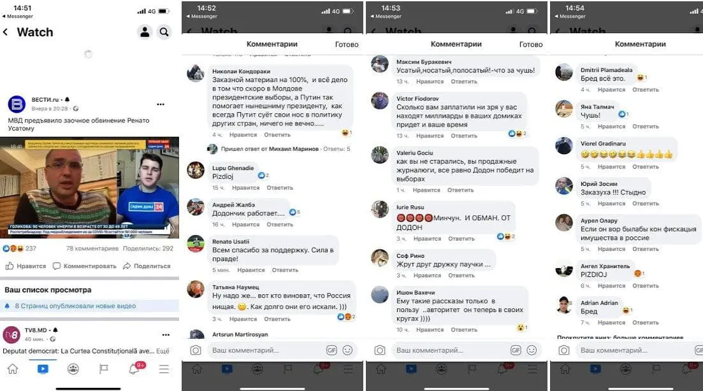Tap the camera icon by first comment field
This screenshot has width=703, height=391.
click(196, 350)
